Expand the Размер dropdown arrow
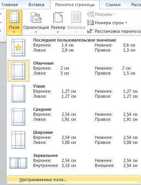Viewport: 141px width, 185px height. click(58, 32)
